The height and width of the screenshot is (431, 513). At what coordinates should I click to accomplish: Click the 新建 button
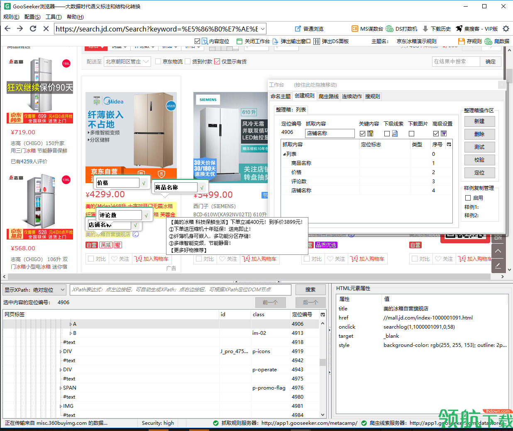click(x=479, y=121)
